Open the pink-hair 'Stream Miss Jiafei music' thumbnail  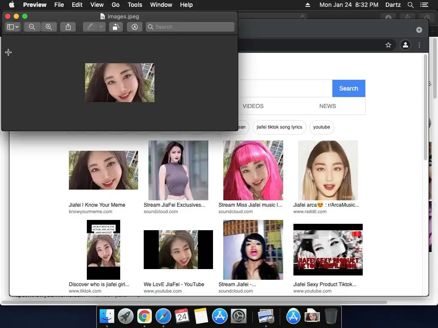253,170
